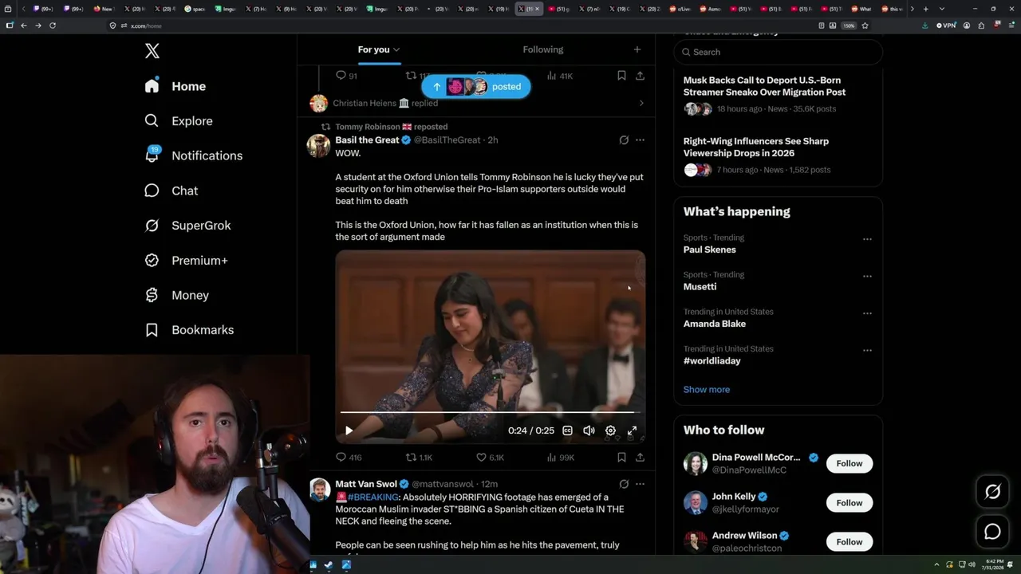Open the Chat section
Screen dimensions: 1021x574
(x=171, y=191)
